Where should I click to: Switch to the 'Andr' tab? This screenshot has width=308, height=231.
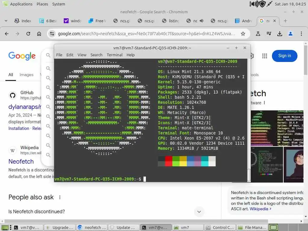244,21
